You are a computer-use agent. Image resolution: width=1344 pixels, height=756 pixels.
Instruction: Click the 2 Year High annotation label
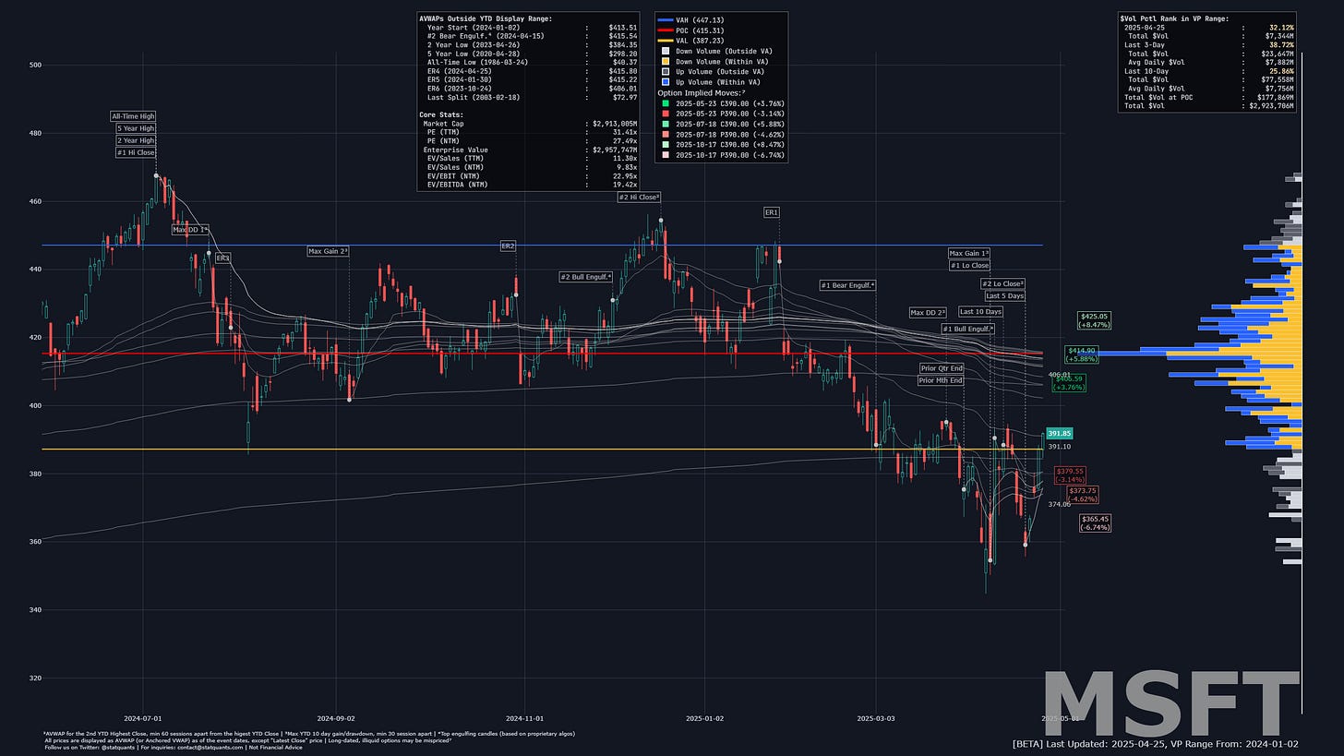pyautogui.click(x=136, y=140)
